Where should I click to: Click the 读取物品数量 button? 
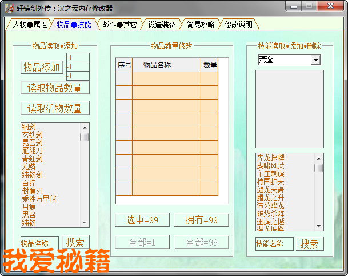(x=55, y=88)
